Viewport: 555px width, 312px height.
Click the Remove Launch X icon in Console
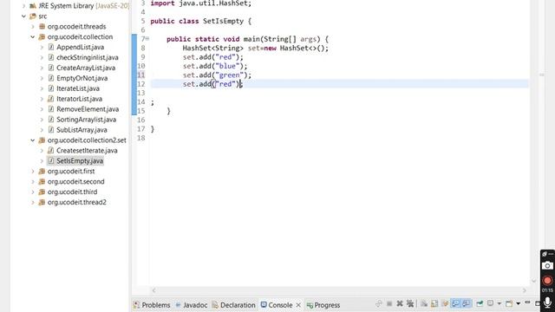pos(400,303)
